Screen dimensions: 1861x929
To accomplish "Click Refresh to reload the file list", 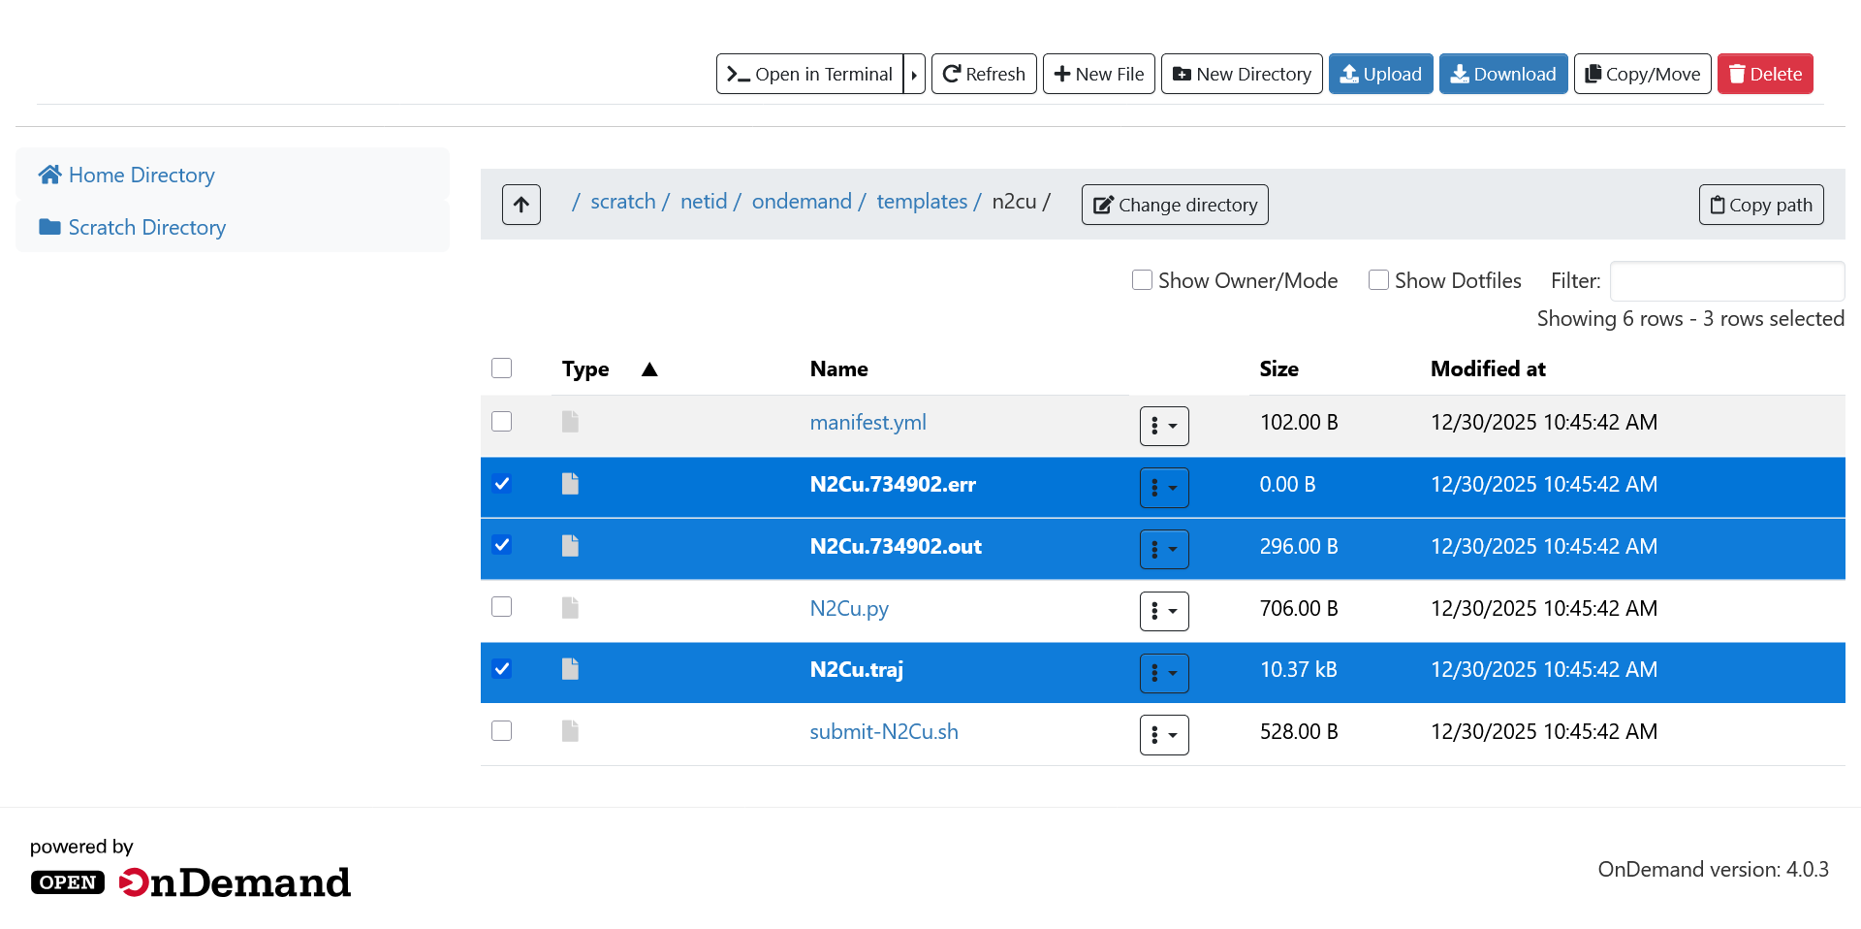I will [x=983, y=74].
